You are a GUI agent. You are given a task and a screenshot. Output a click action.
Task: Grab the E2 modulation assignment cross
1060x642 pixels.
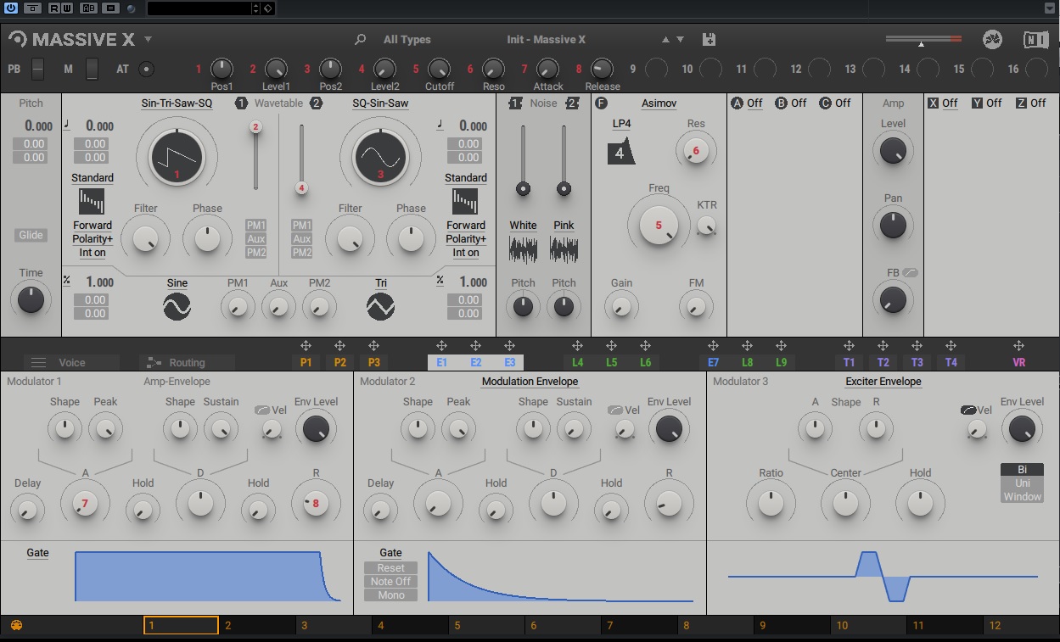click(475, 346)
